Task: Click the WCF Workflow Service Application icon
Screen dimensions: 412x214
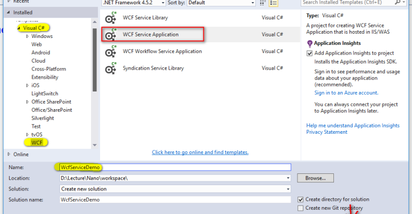Action: pyautogui.click(x=111, y=51)
